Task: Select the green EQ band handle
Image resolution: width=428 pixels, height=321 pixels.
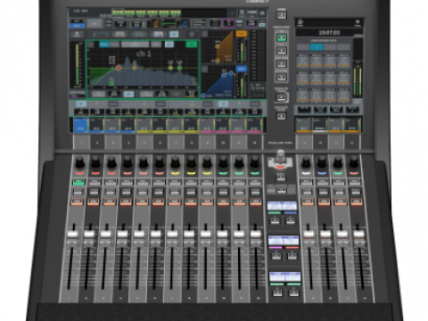Action: (x=179, y=68)
